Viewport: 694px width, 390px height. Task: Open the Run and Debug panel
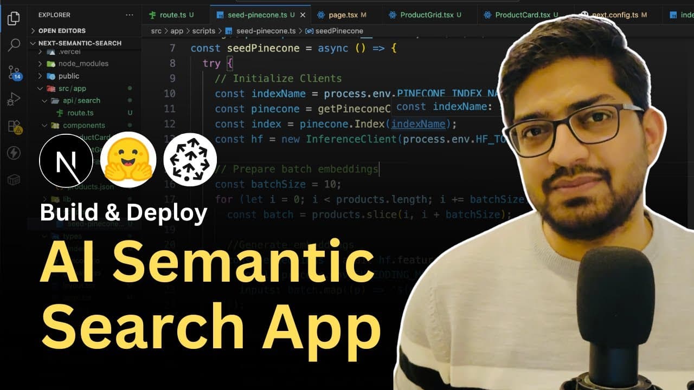(14, 99)
